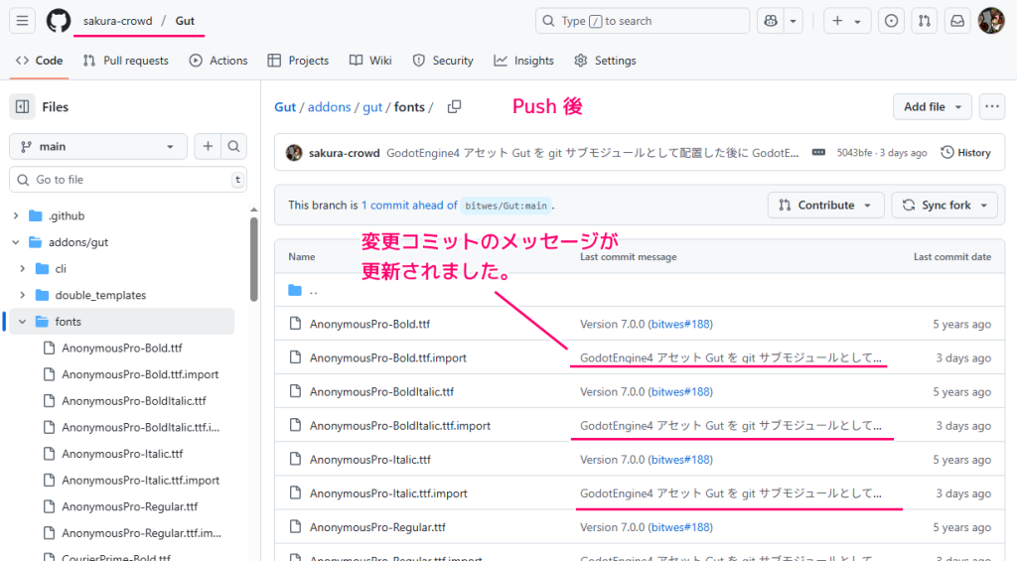1017x561 pixels.
Task: View the issues icon in header
Action: click(x=892, y=21)
